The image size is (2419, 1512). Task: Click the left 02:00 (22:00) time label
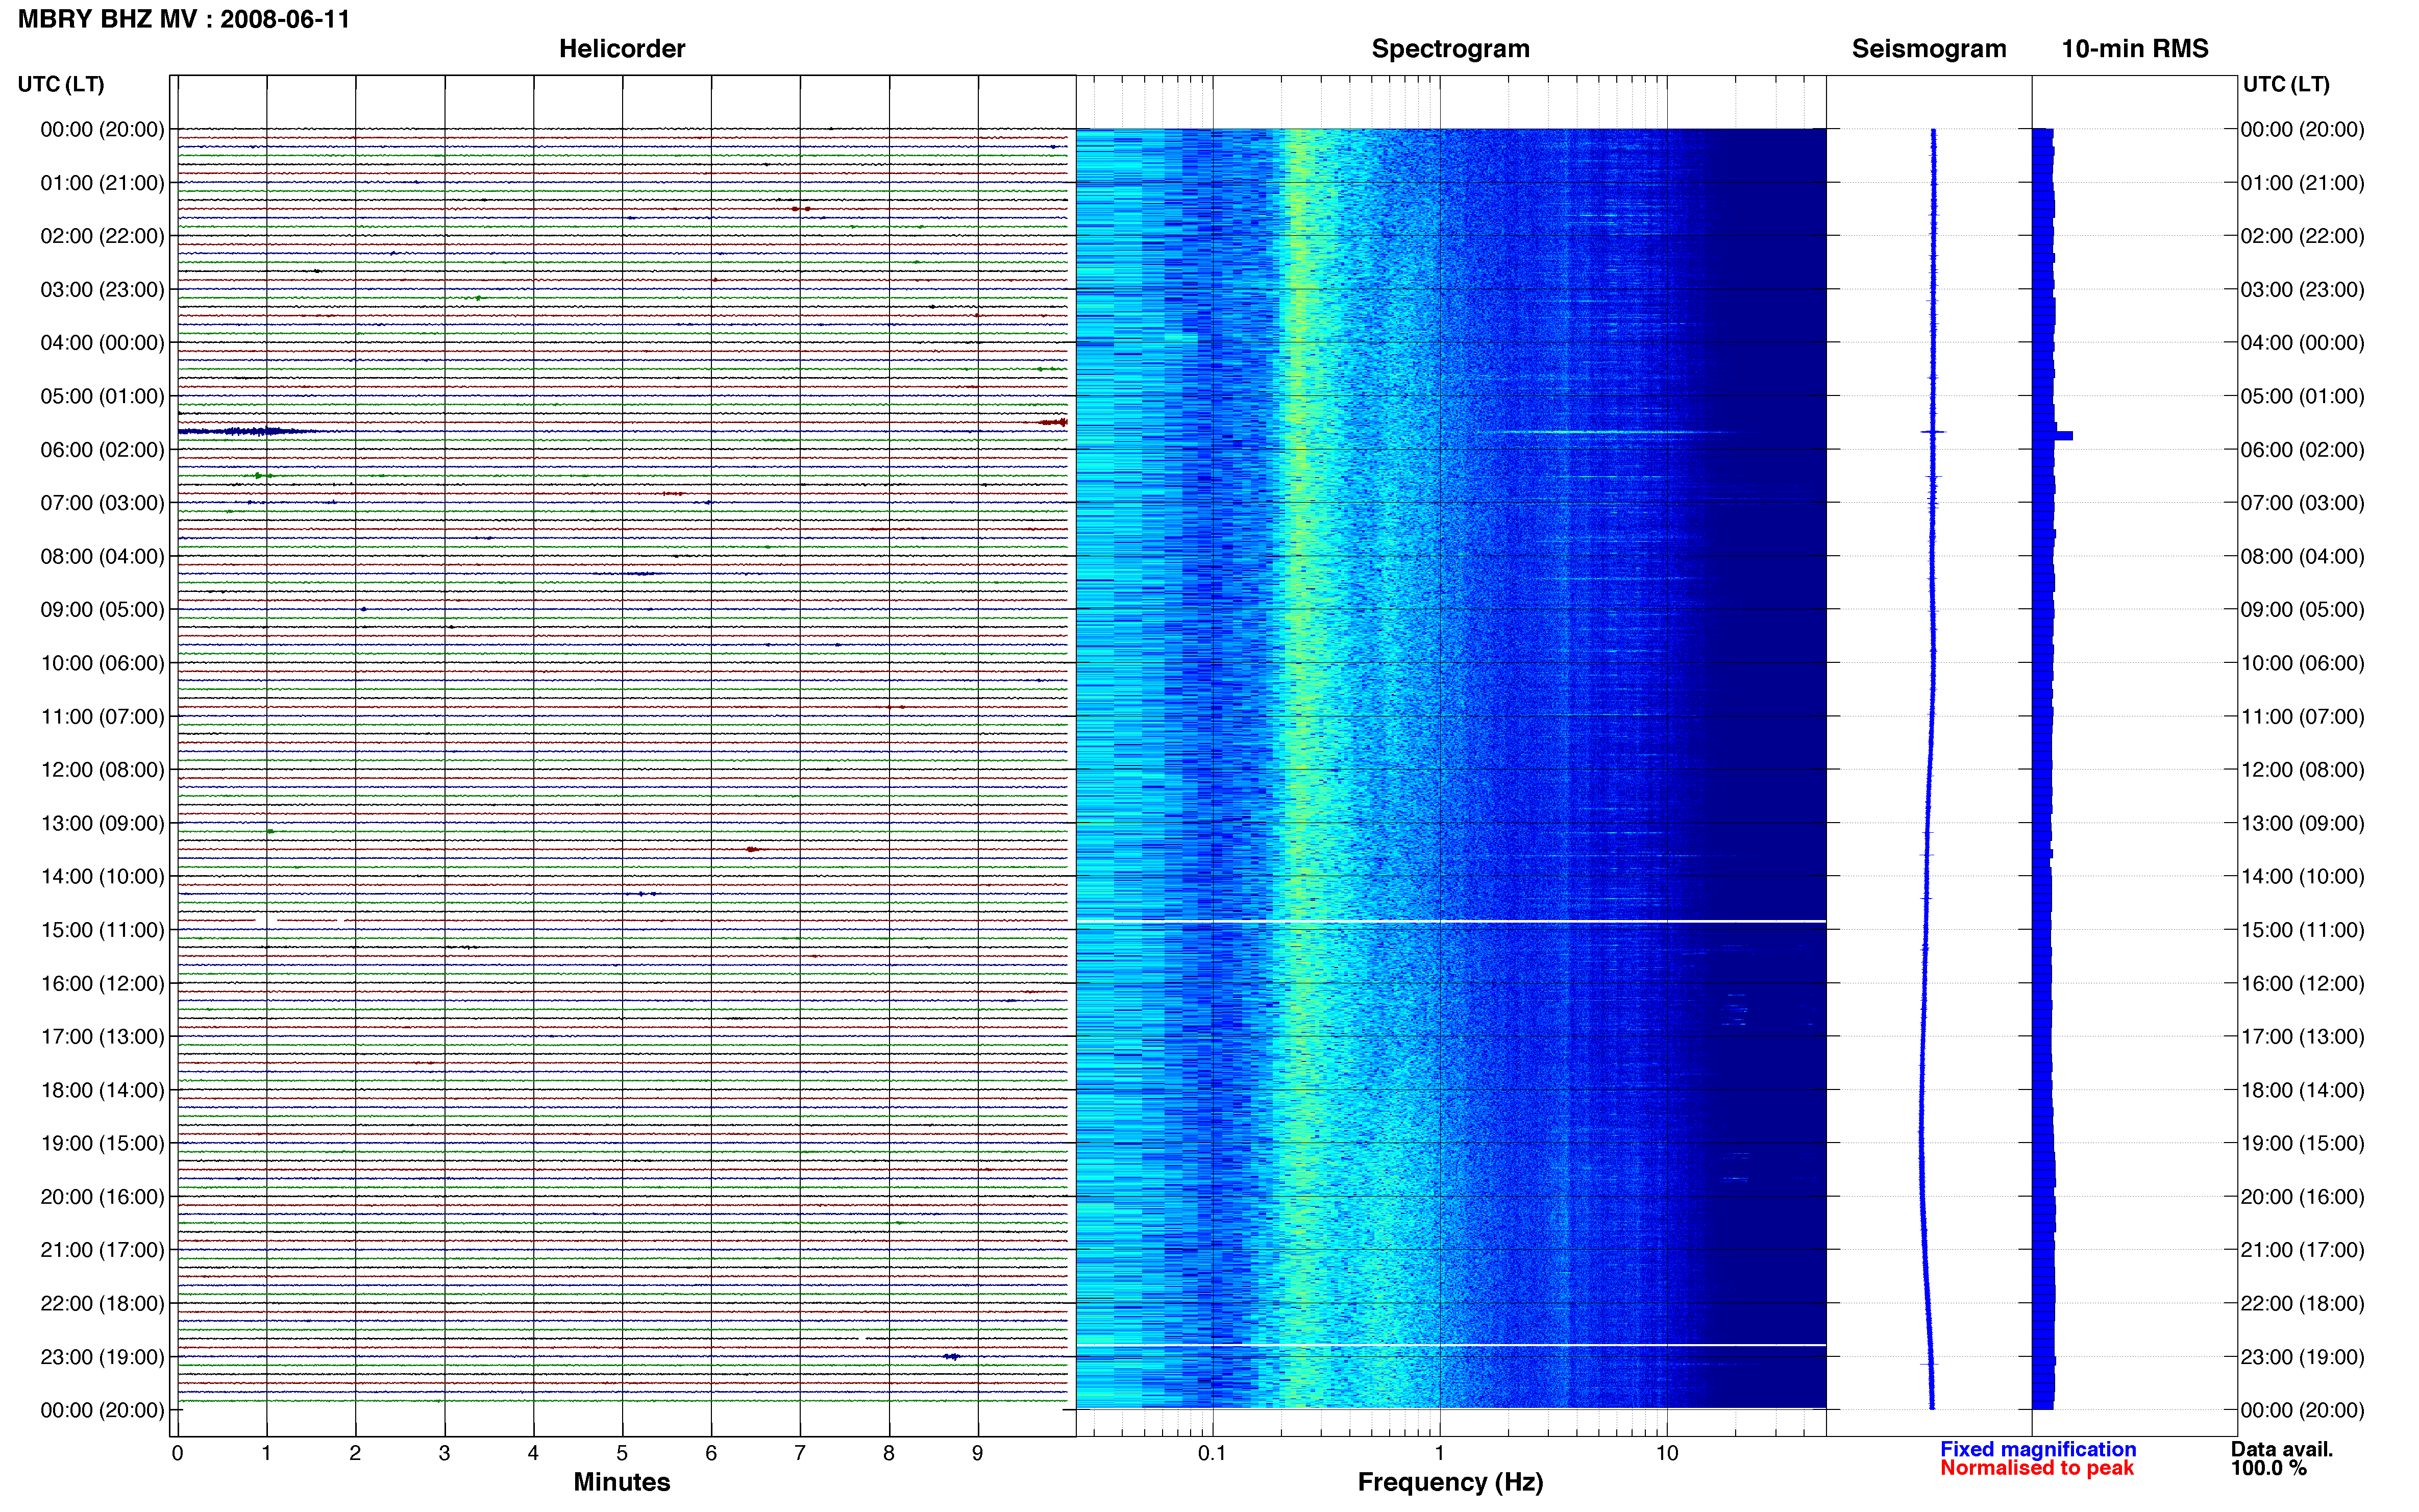(x=102, y=236)
